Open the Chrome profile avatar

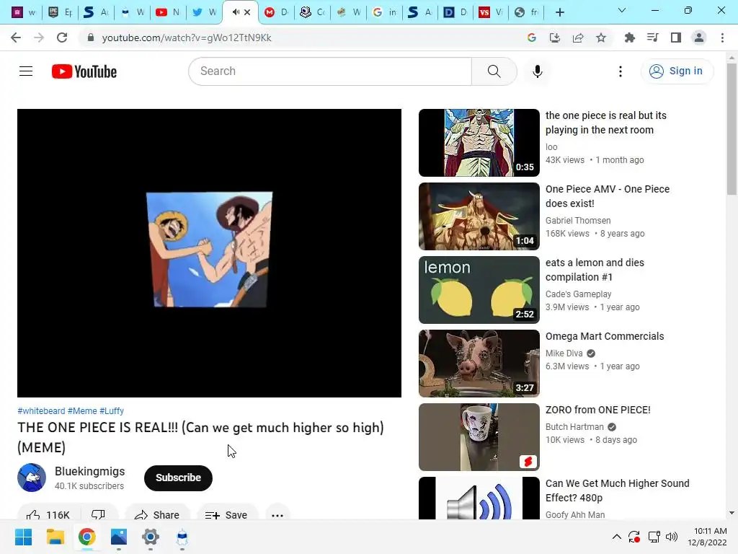[699, 38]
